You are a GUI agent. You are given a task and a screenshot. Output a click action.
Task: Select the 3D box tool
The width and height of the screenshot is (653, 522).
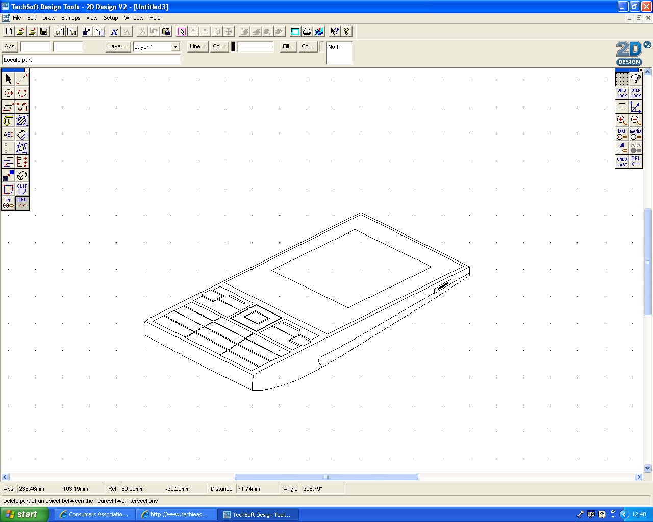coord(21,175)
